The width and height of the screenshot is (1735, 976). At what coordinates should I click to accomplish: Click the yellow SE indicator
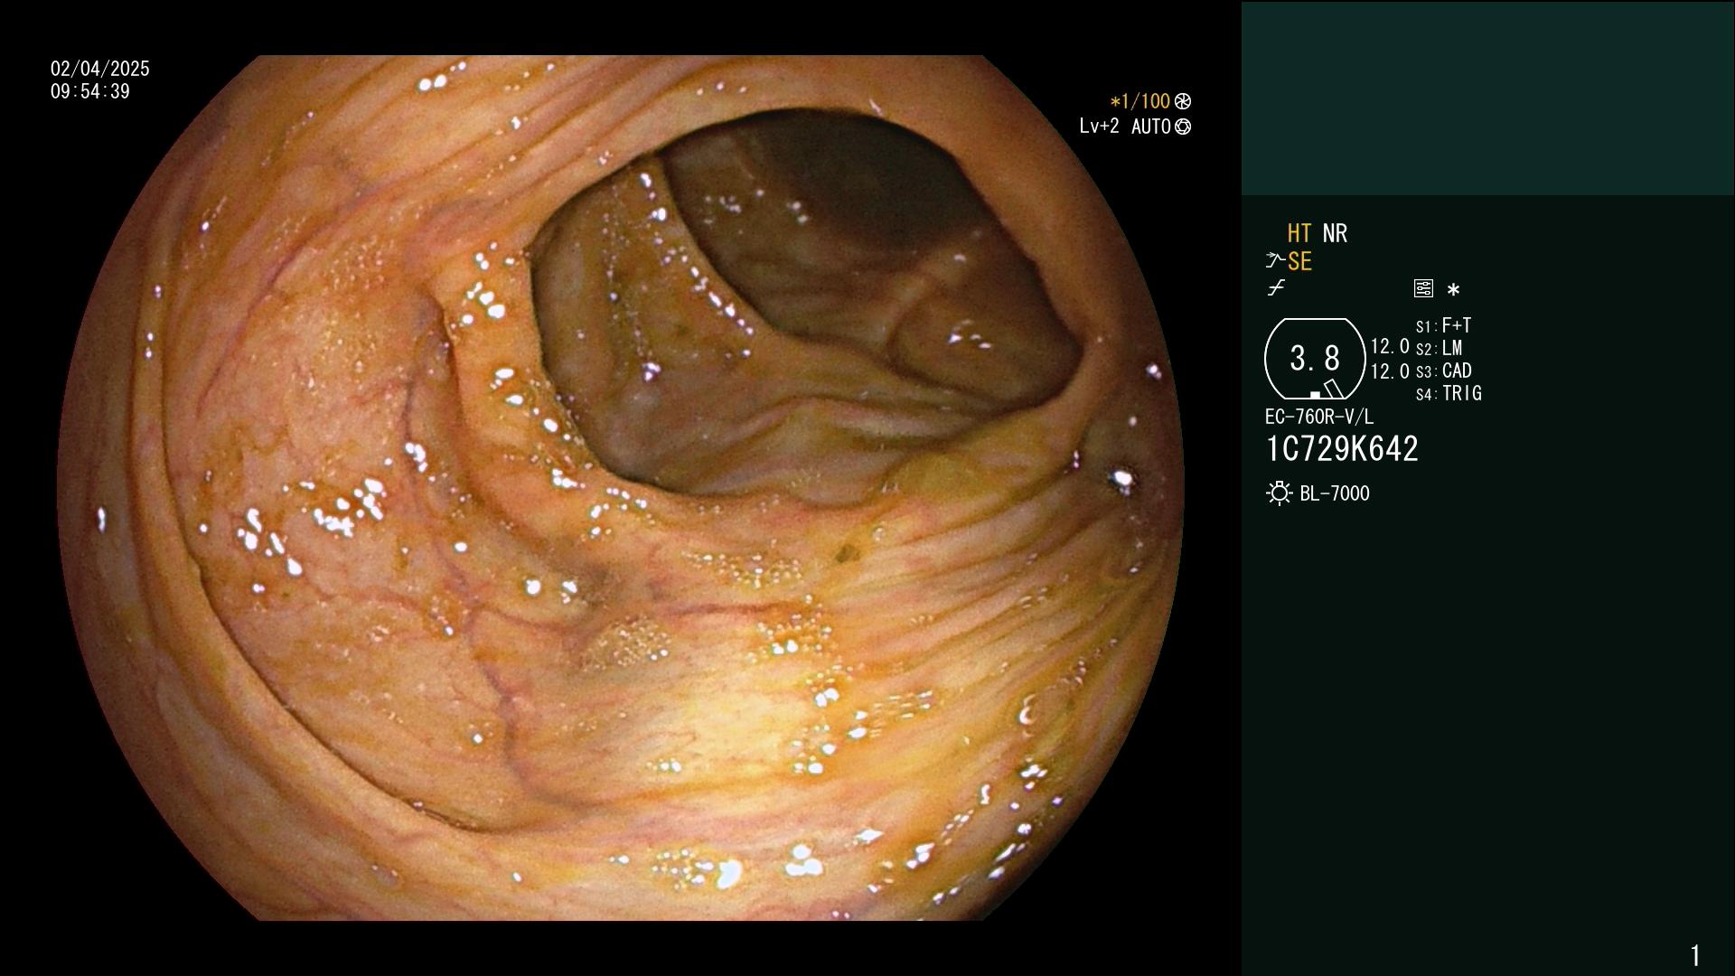[x=1299, y=261]
